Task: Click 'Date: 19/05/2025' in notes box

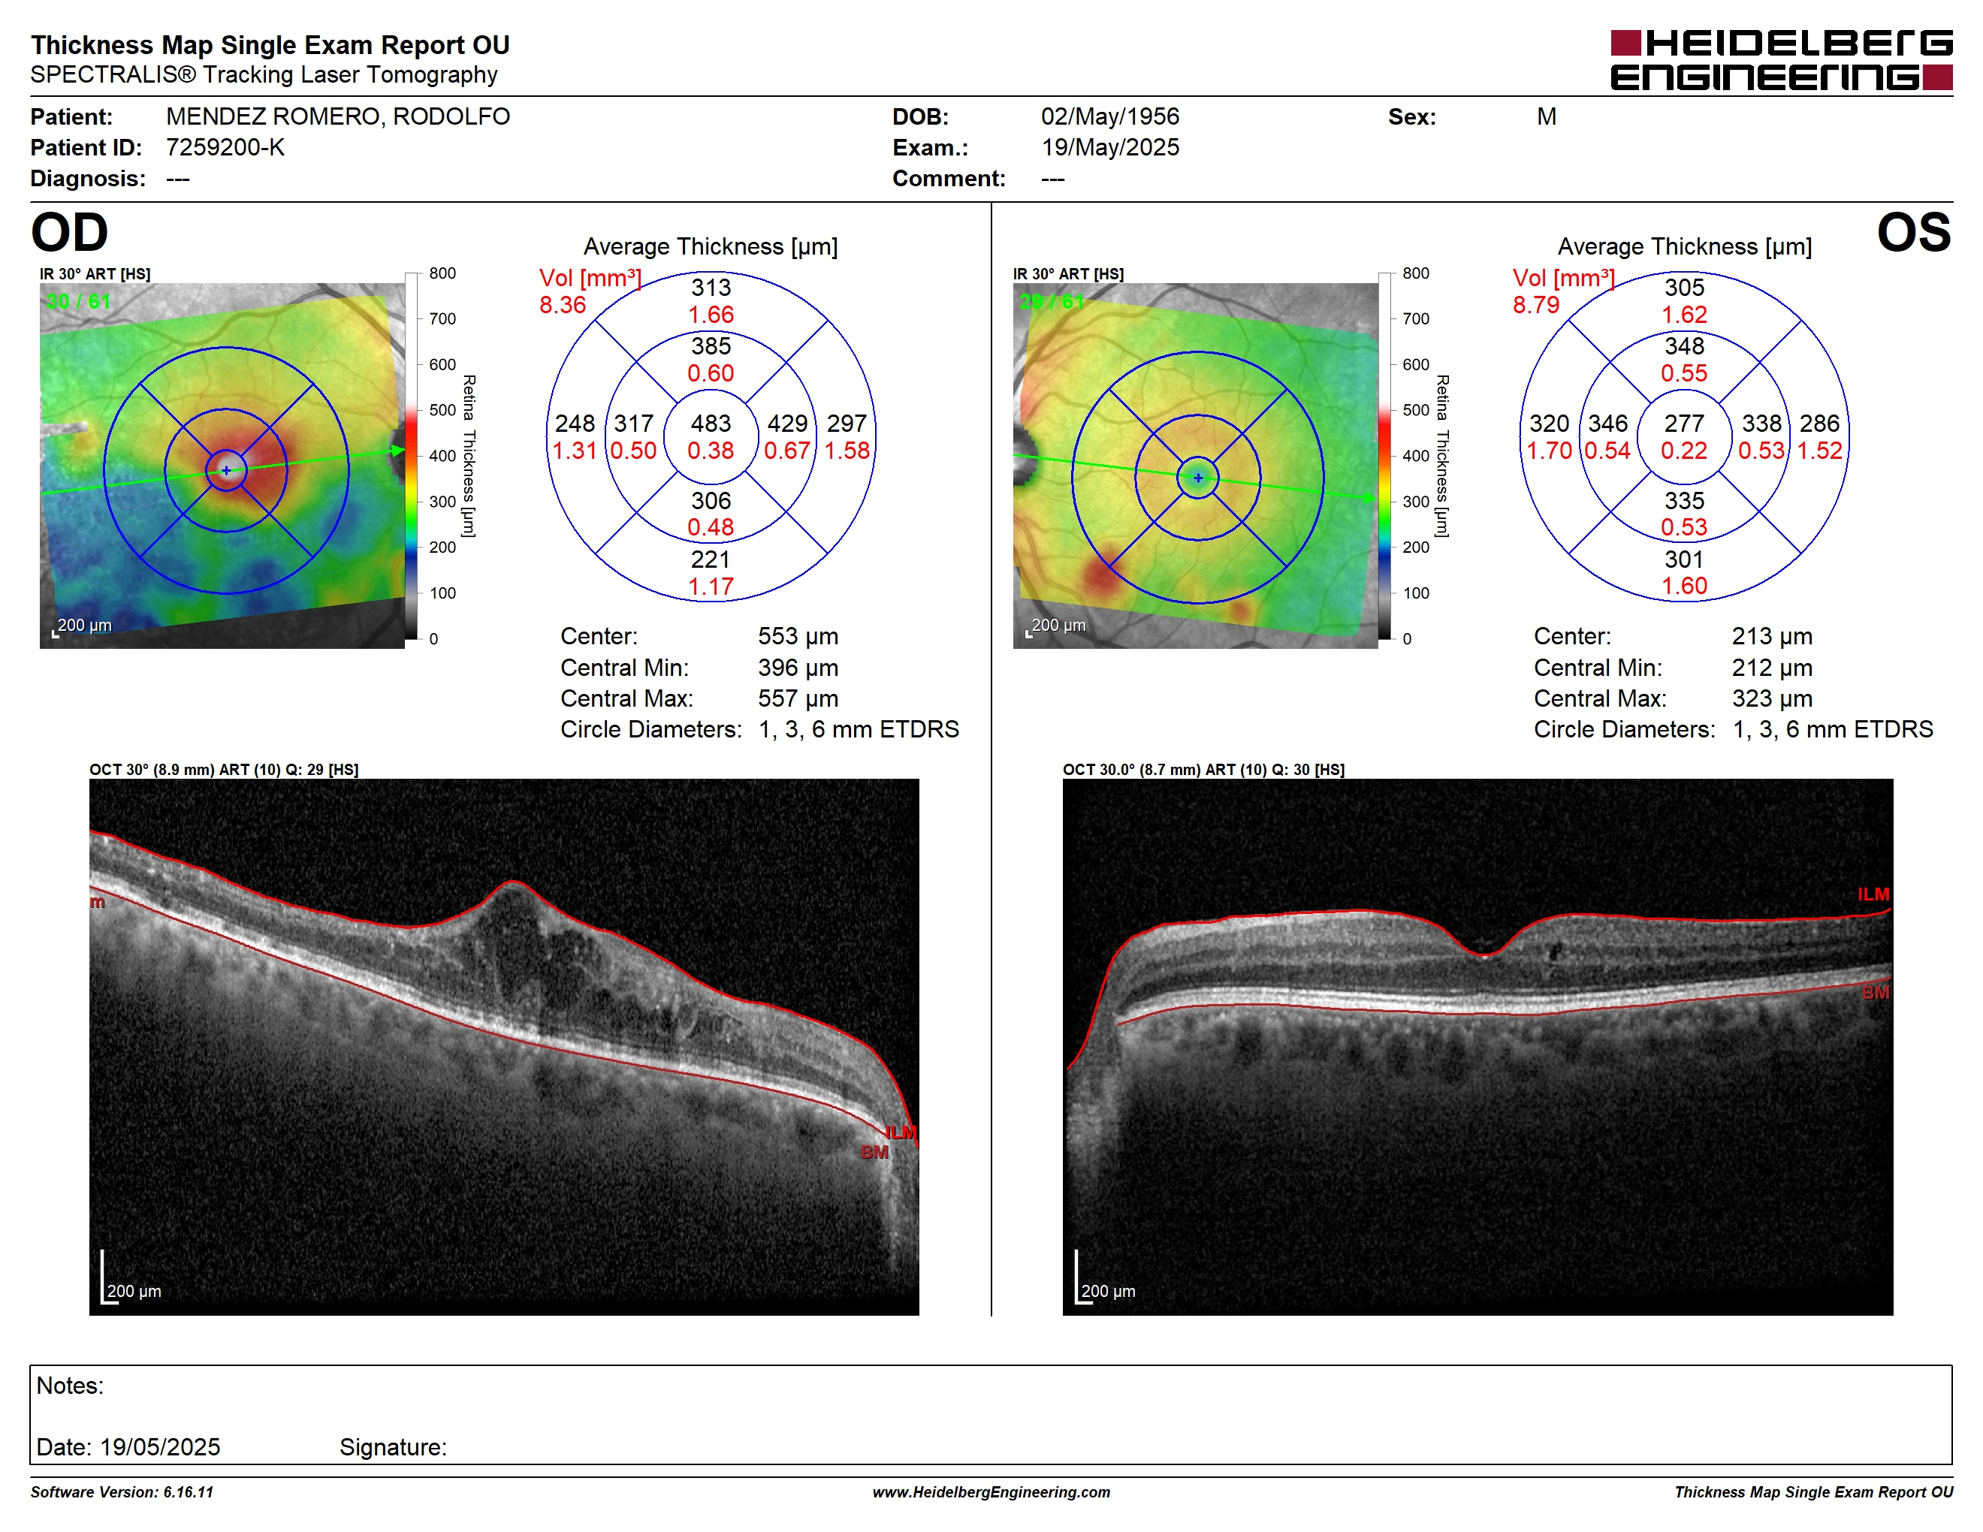Action: click(128, 1446)
